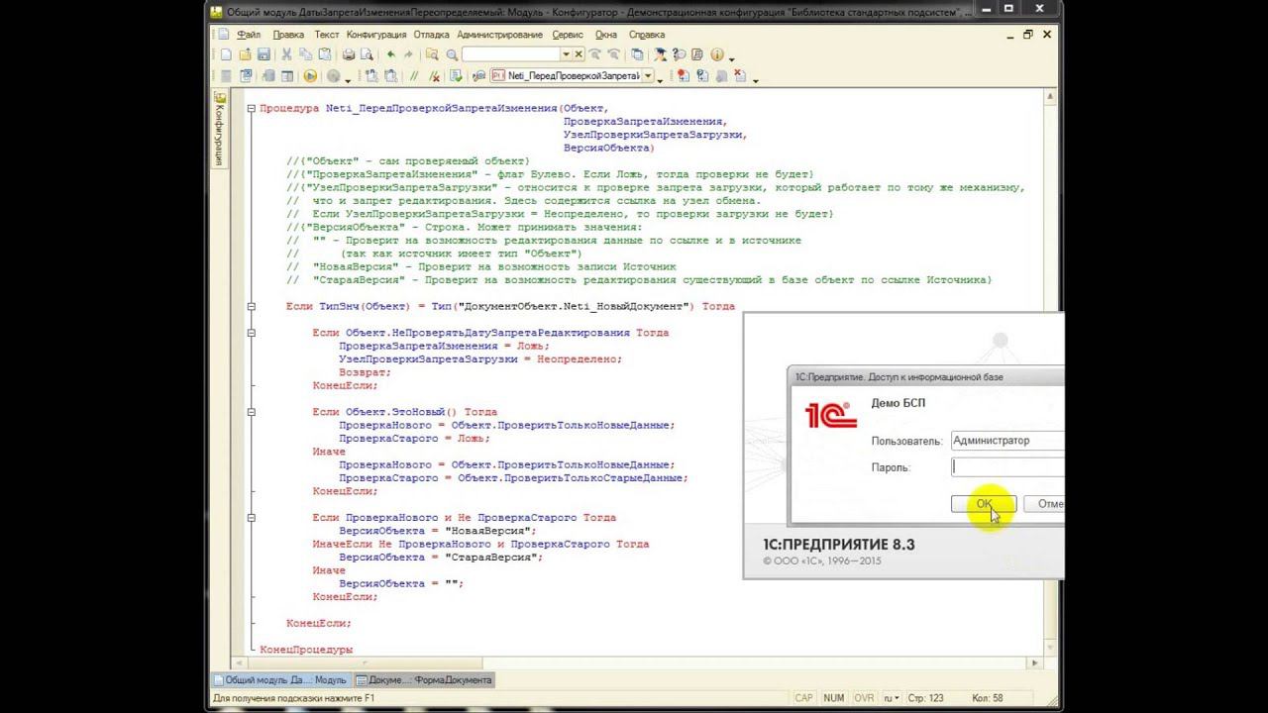Click the Print icon
1268x713 pixels.
[x=349, y=54]
